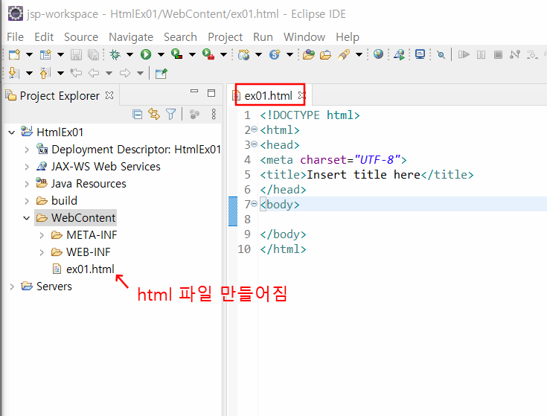Screen dimensions: 547x416
Task: Expand the build folder
Action: click(x=27, y=201)
